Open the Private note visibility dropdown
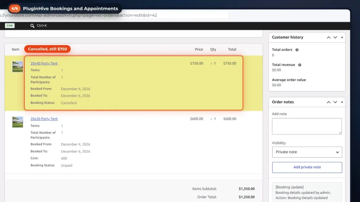 (307, 152)
